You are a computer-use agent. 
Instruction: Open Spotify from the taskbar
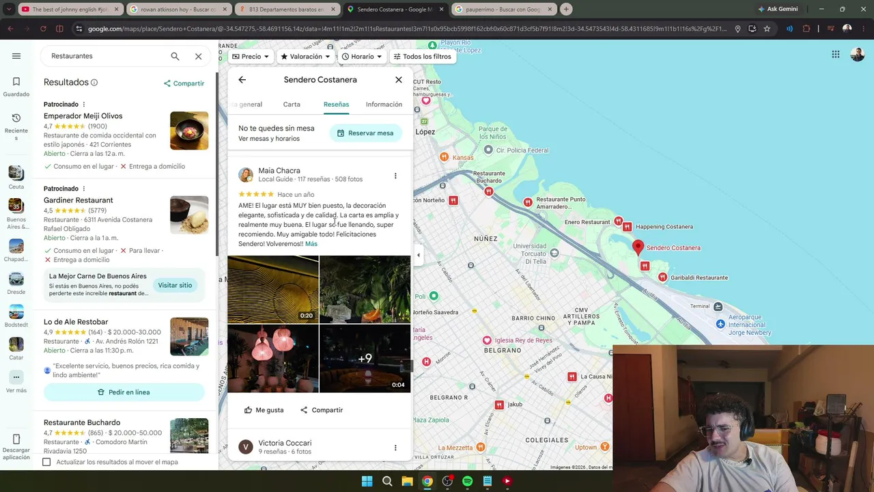(467, 481)
